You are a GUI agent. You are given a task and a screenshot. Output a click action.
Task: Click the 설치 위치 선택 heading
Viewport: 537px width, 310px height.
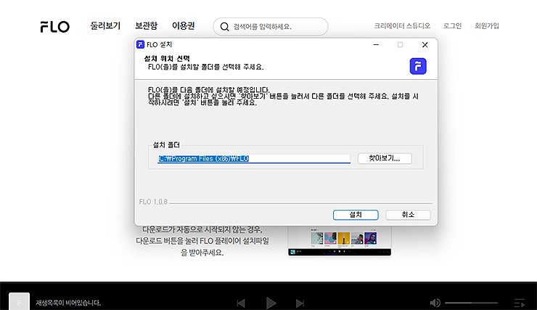[x=167, y=59]
